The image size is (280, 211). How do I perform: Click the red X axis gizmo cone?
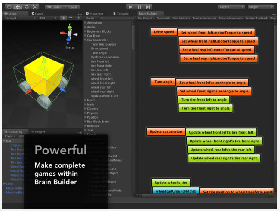coord(64,33)
